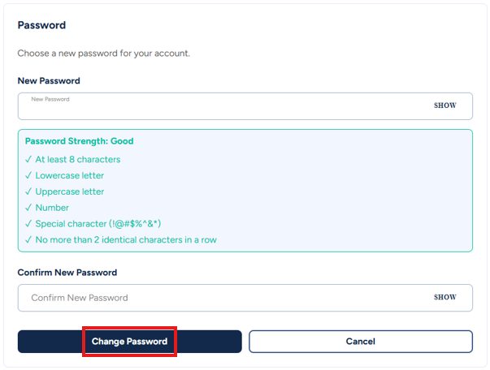Image resolution: width=490 pixels, height=370 pixels.
Task: Click the Password section heading
Action: pyautogui.click(x=41, y=25)
